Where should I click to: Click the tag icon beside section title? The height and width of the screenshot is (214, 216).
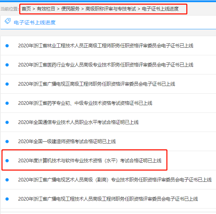coord(8,21)
